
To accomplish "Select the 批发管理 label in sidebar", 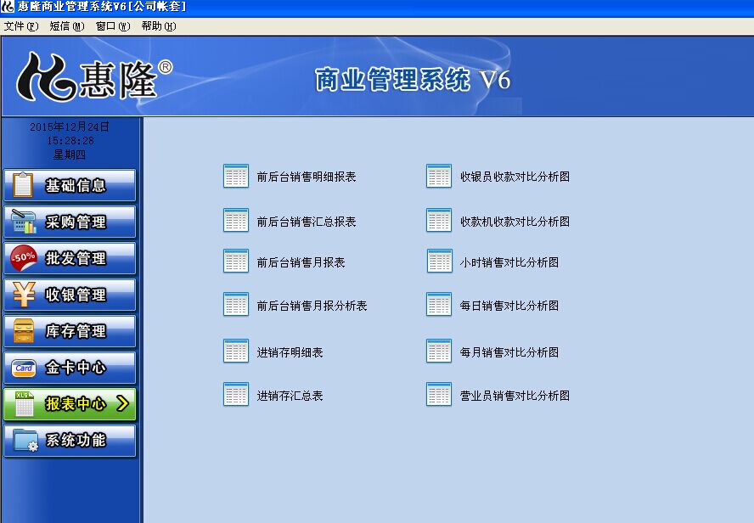I will click(x=76, y=259).
